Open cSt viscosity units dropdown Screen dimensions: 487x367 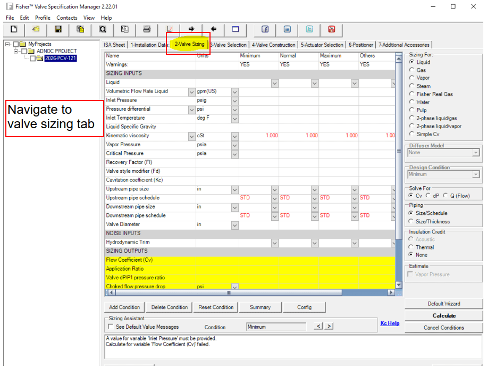(x=235, y=136)
